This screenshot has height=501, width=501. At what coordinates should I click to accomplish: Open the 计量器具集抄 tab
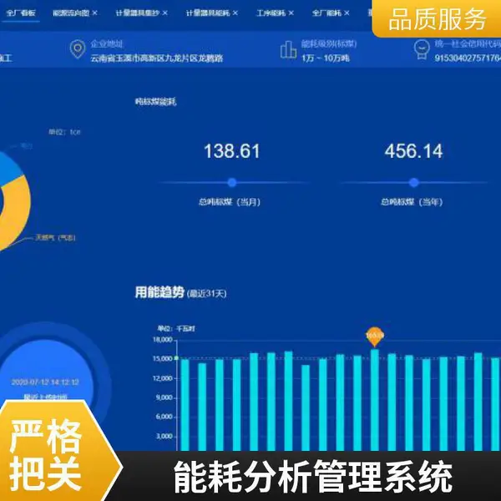pos(138,13)
